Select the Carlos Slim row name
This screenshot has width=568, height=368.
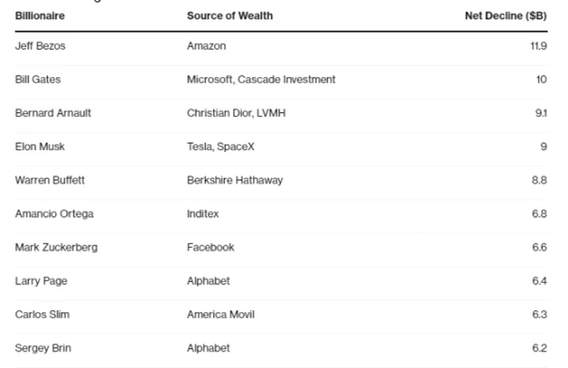pyautogui.click(x=42, y=314)
